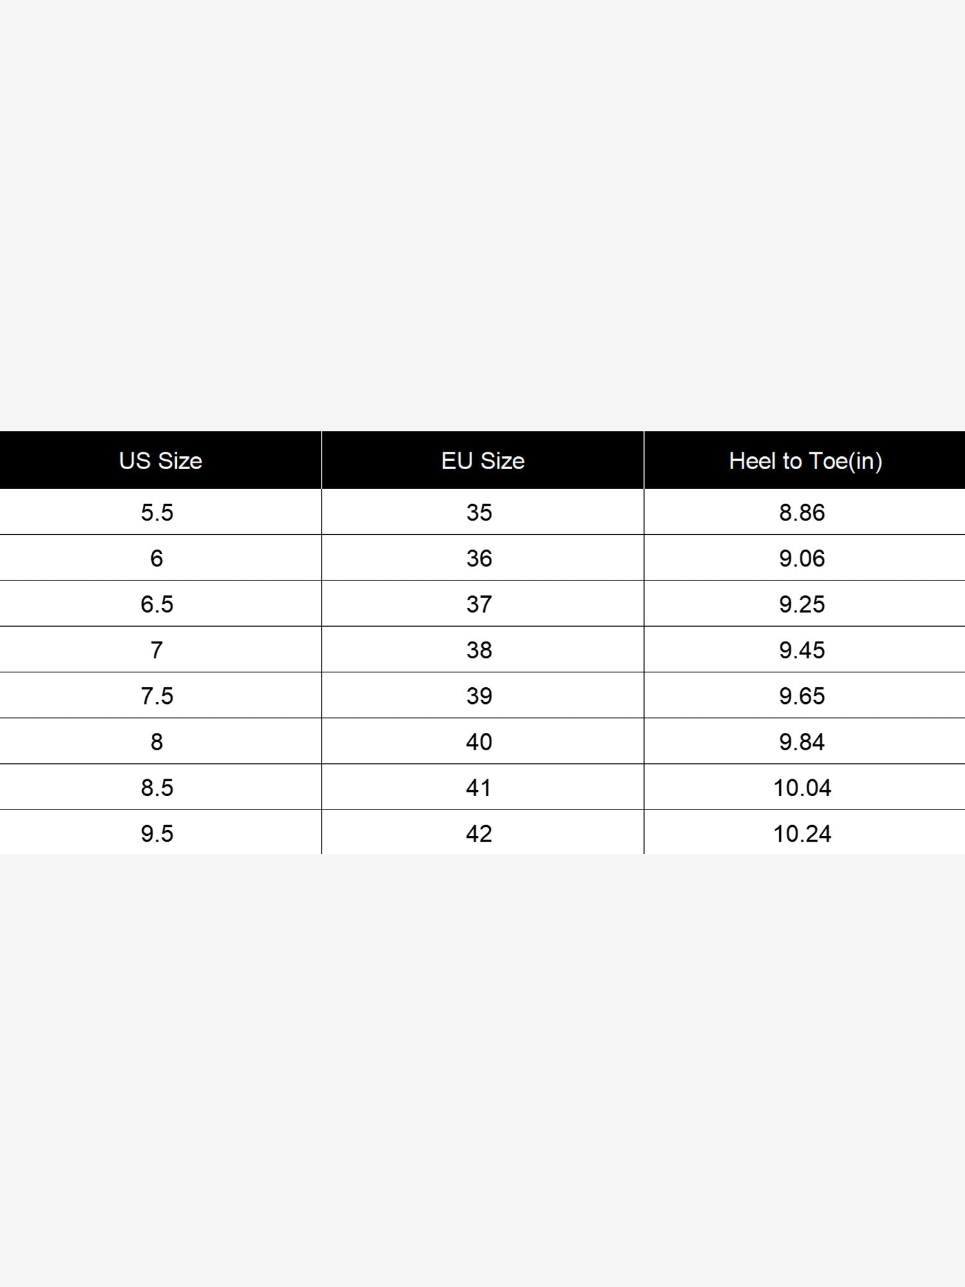
Task: Select US size 7.5 cell
Action: tap(160, 696)
